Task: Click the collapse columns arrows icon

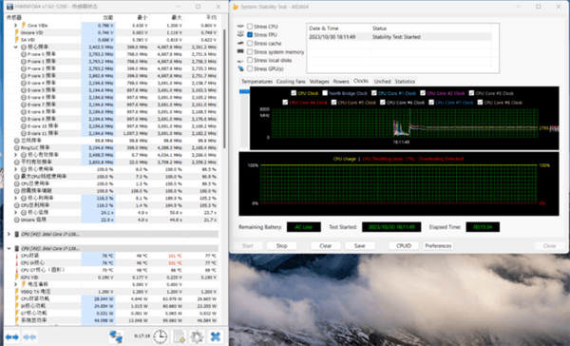Action: click(29, 336)
